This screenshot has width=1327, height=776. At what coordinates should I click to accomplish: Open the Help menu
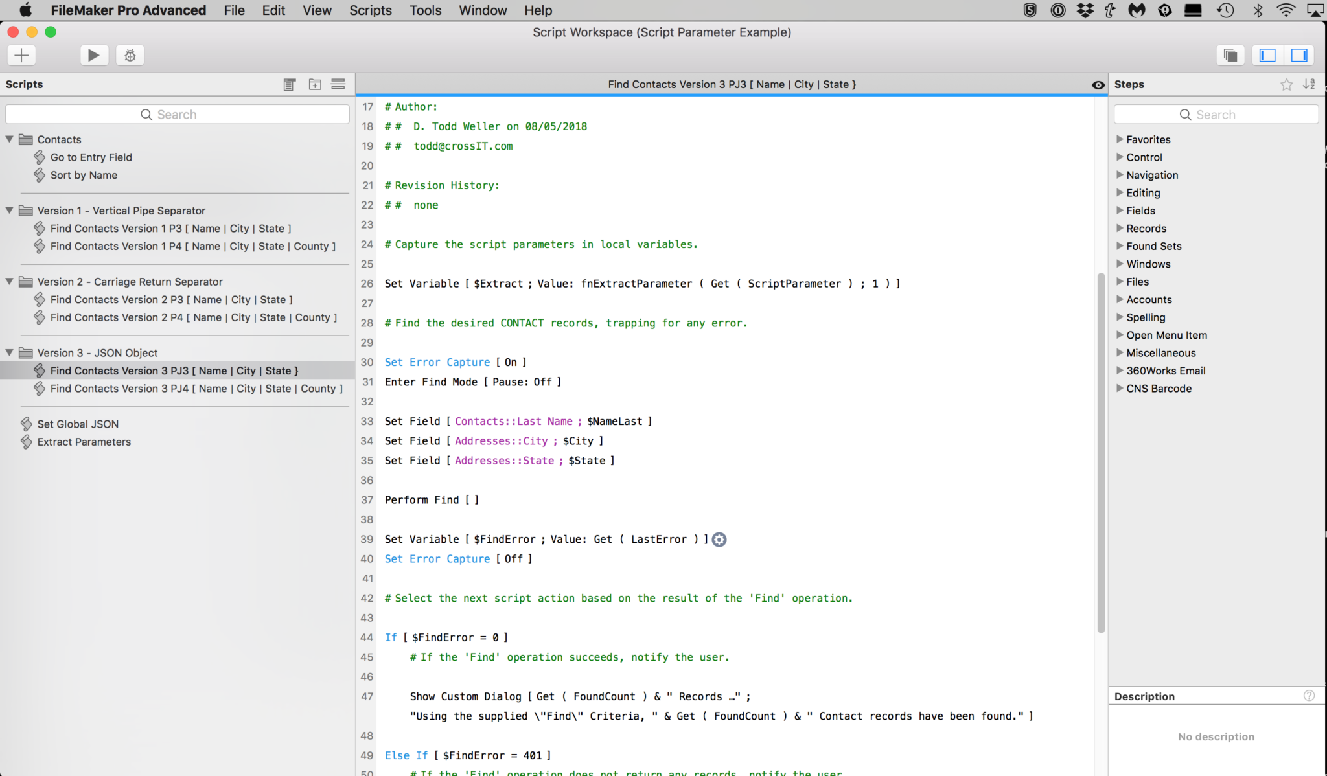(538, 10)
